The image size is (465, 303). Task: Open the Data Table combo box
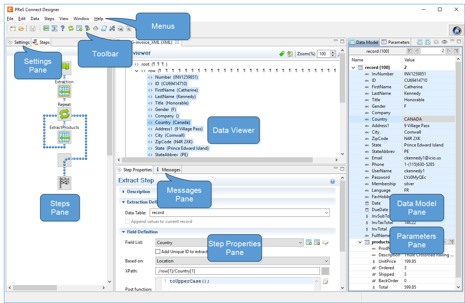pyautogui.click(x=240, y=213)
